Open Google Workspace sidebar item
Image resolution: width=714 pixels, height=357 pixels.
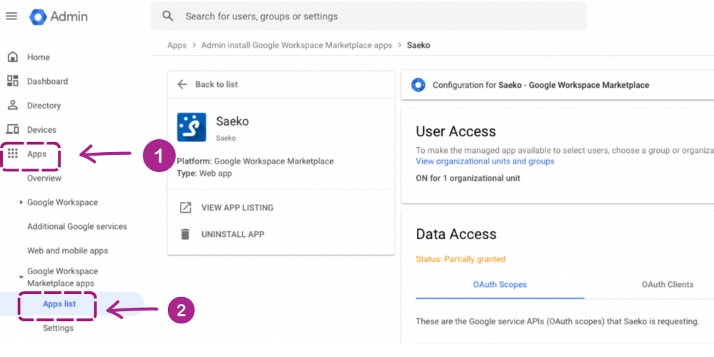62,202
